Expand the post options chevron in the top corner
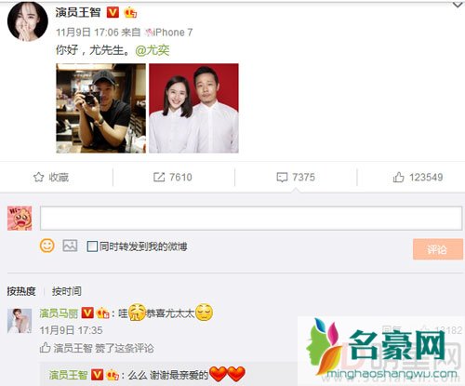 (x=458, y=5)
